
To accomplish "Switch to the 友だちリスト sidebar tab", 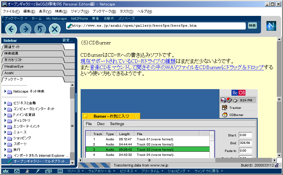I will pyautogui.click(x=33, y=60).
